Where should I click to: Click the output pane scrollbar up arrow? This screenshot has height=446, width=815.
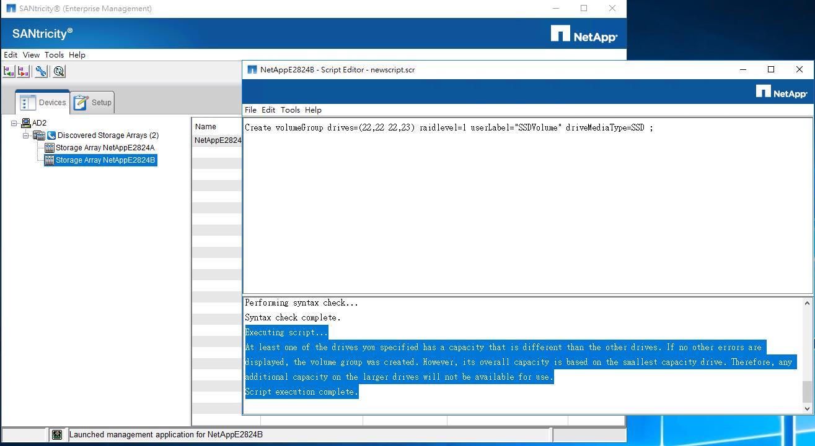click(x=807, y=303)
